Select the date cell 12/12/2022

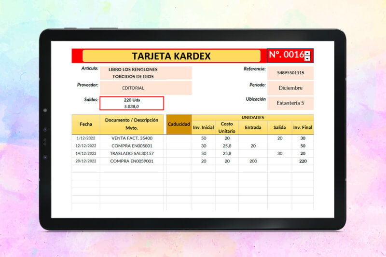86,146
